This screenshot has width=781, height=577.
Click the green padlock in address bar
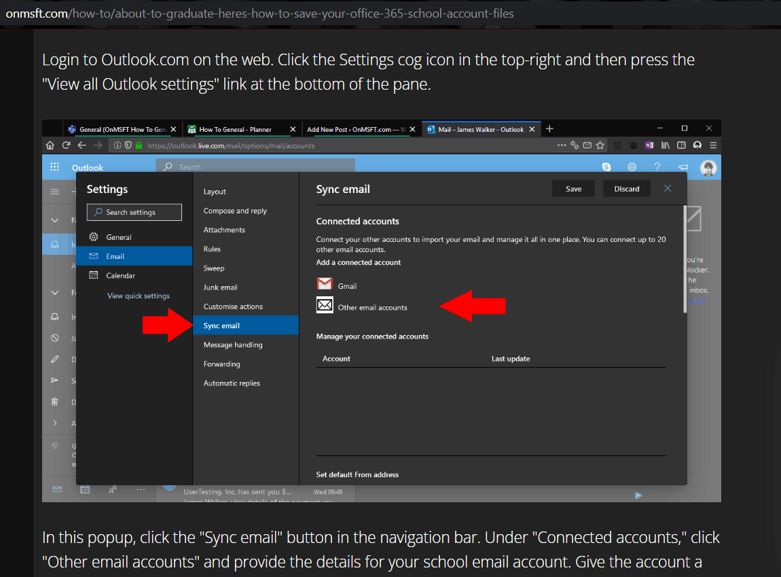(139, 145)
